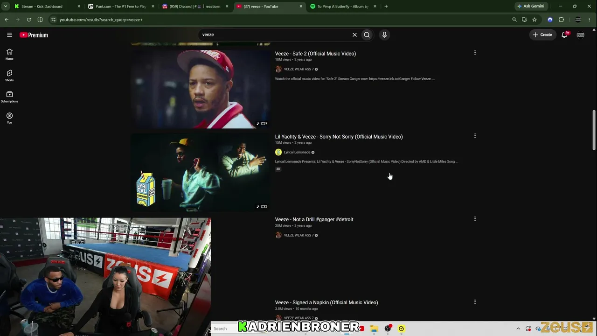
Task: Clear the veeze search query
Action: [x=354, y=35]
